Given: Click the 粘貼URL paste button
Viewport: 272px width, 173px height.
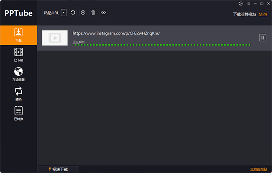Looking at the screenshot, I should (x=51, y=13).
